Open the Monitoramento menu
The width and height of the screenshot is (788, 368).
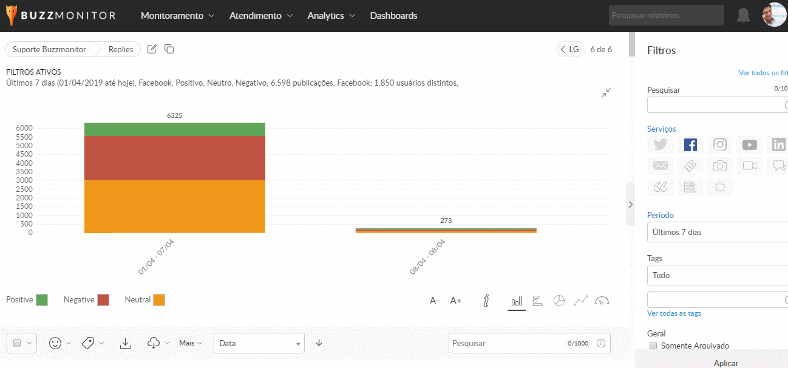click(177, 16)
